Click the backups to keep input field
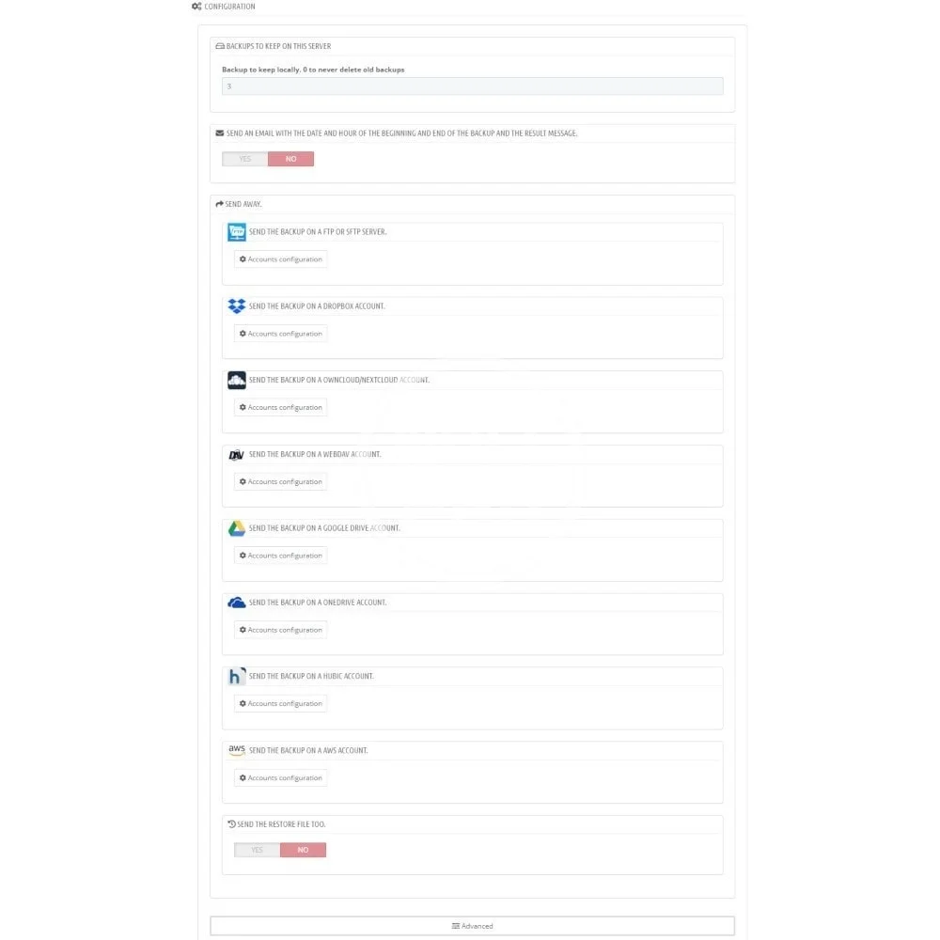This screenshot has height=940, width=940. tap(472, 86)
